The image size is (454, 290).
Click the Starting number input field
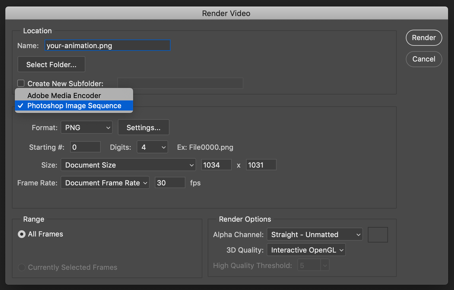pos(85,147)
